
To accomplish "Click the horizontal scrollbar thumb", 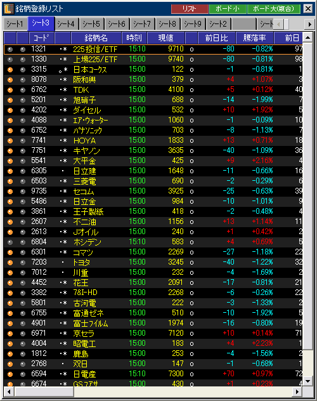I will click(44, 391).
